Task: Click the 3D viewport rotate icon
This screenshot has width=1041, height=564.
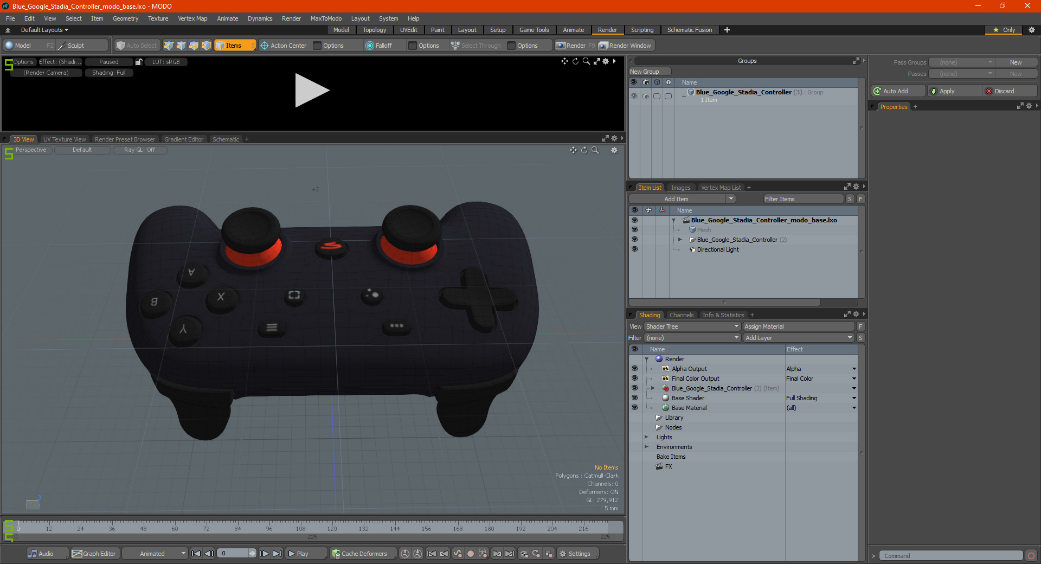Action: tap(584, 150)
